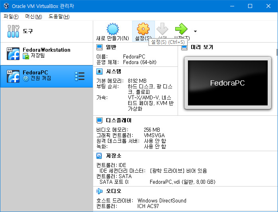The image size is (278, 212).
Task: Maximize the VirtualBox manager window
Action: tap(250, 6)
